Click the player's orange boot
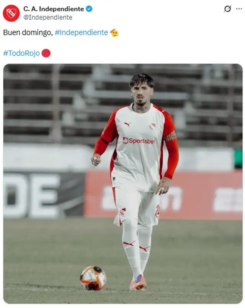The height and width of the screenshot is (308, 245). pos(138,283)
